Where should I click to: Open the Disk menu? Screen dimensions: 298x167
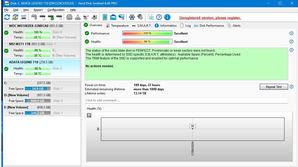click(x=16, y=10)
